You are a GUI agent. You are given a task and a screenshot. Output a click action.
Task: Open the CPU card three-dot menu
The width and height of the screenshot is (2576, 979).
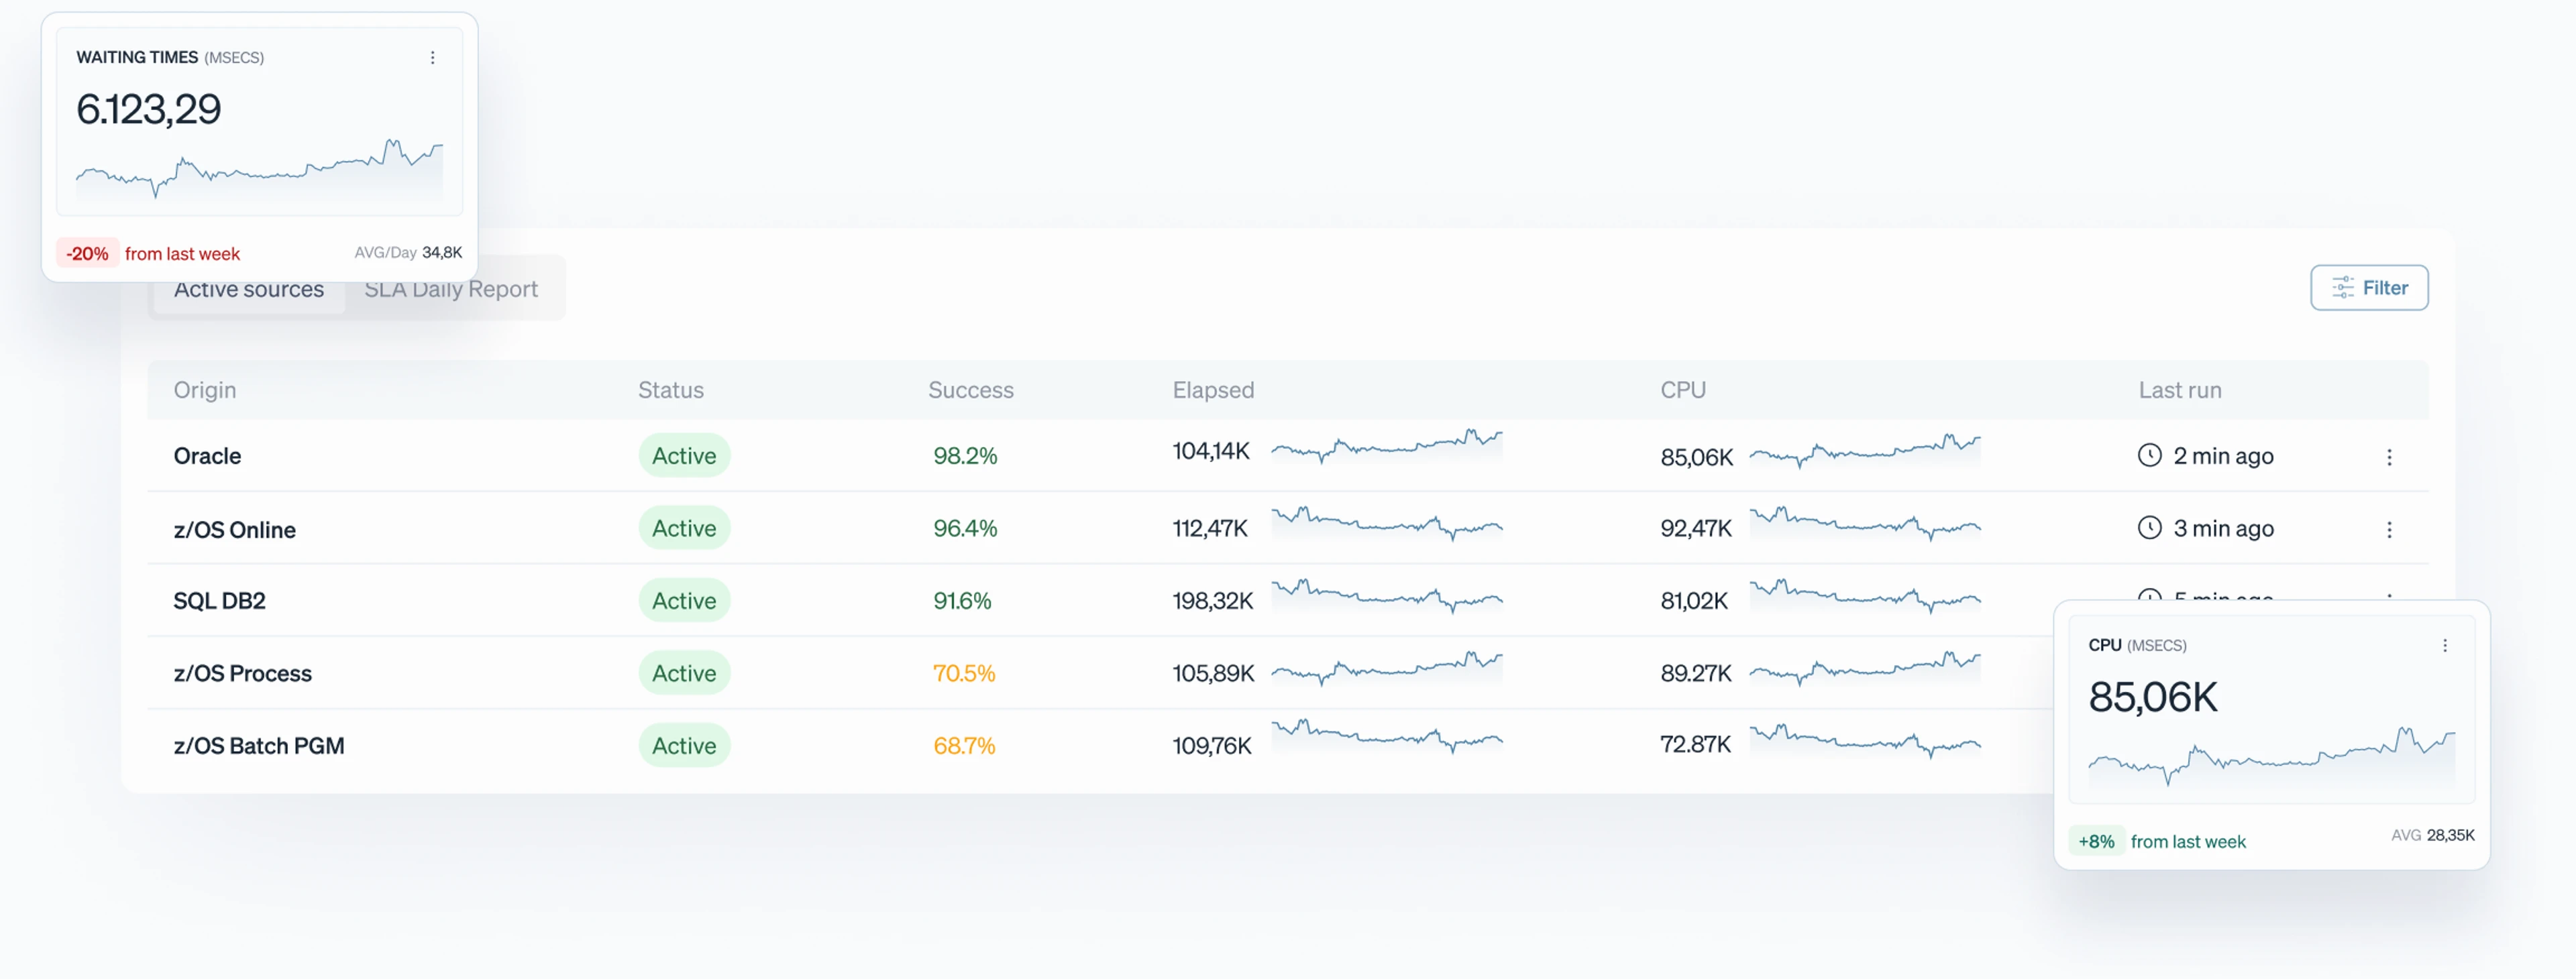coord(2445,646)
